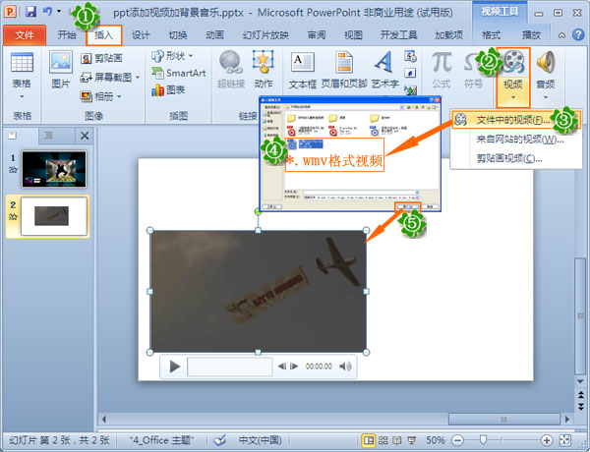Play the video with play button
This screenshot has width=590, height=452.
click(175, 367)
